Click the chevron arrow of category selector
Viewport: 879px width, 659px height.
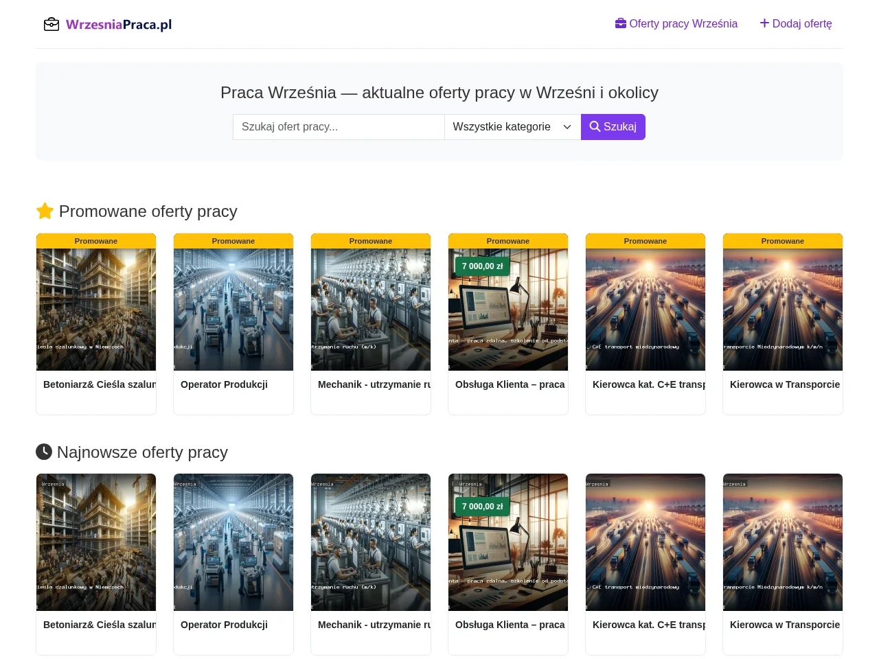[x=567, y=127]
